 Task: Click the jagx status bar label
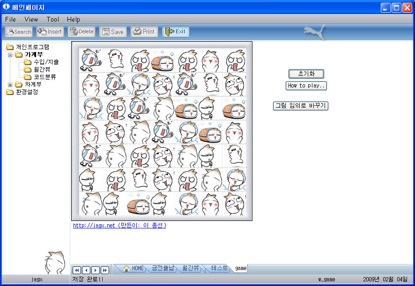(x=37, y=279)
